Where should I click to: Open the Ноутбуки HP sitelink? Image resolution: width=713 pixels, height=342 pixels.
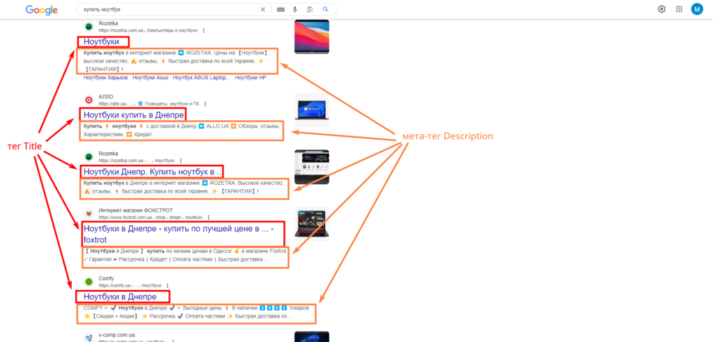pos(251,78)
